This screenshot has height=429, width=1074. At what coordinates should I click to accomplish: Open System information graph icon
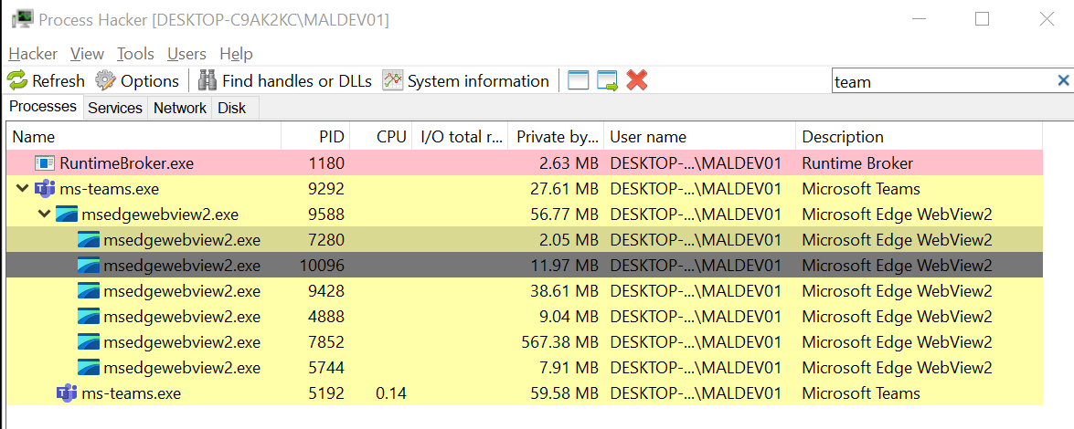coord(393,81)
